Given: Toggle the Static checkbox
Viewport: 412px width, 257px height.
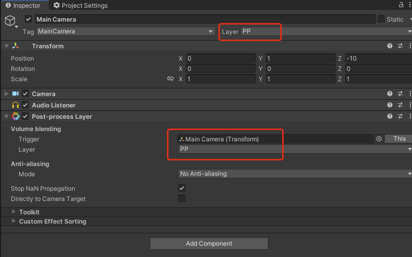Looking at the screenshot, I should click(x=381, y=19).
